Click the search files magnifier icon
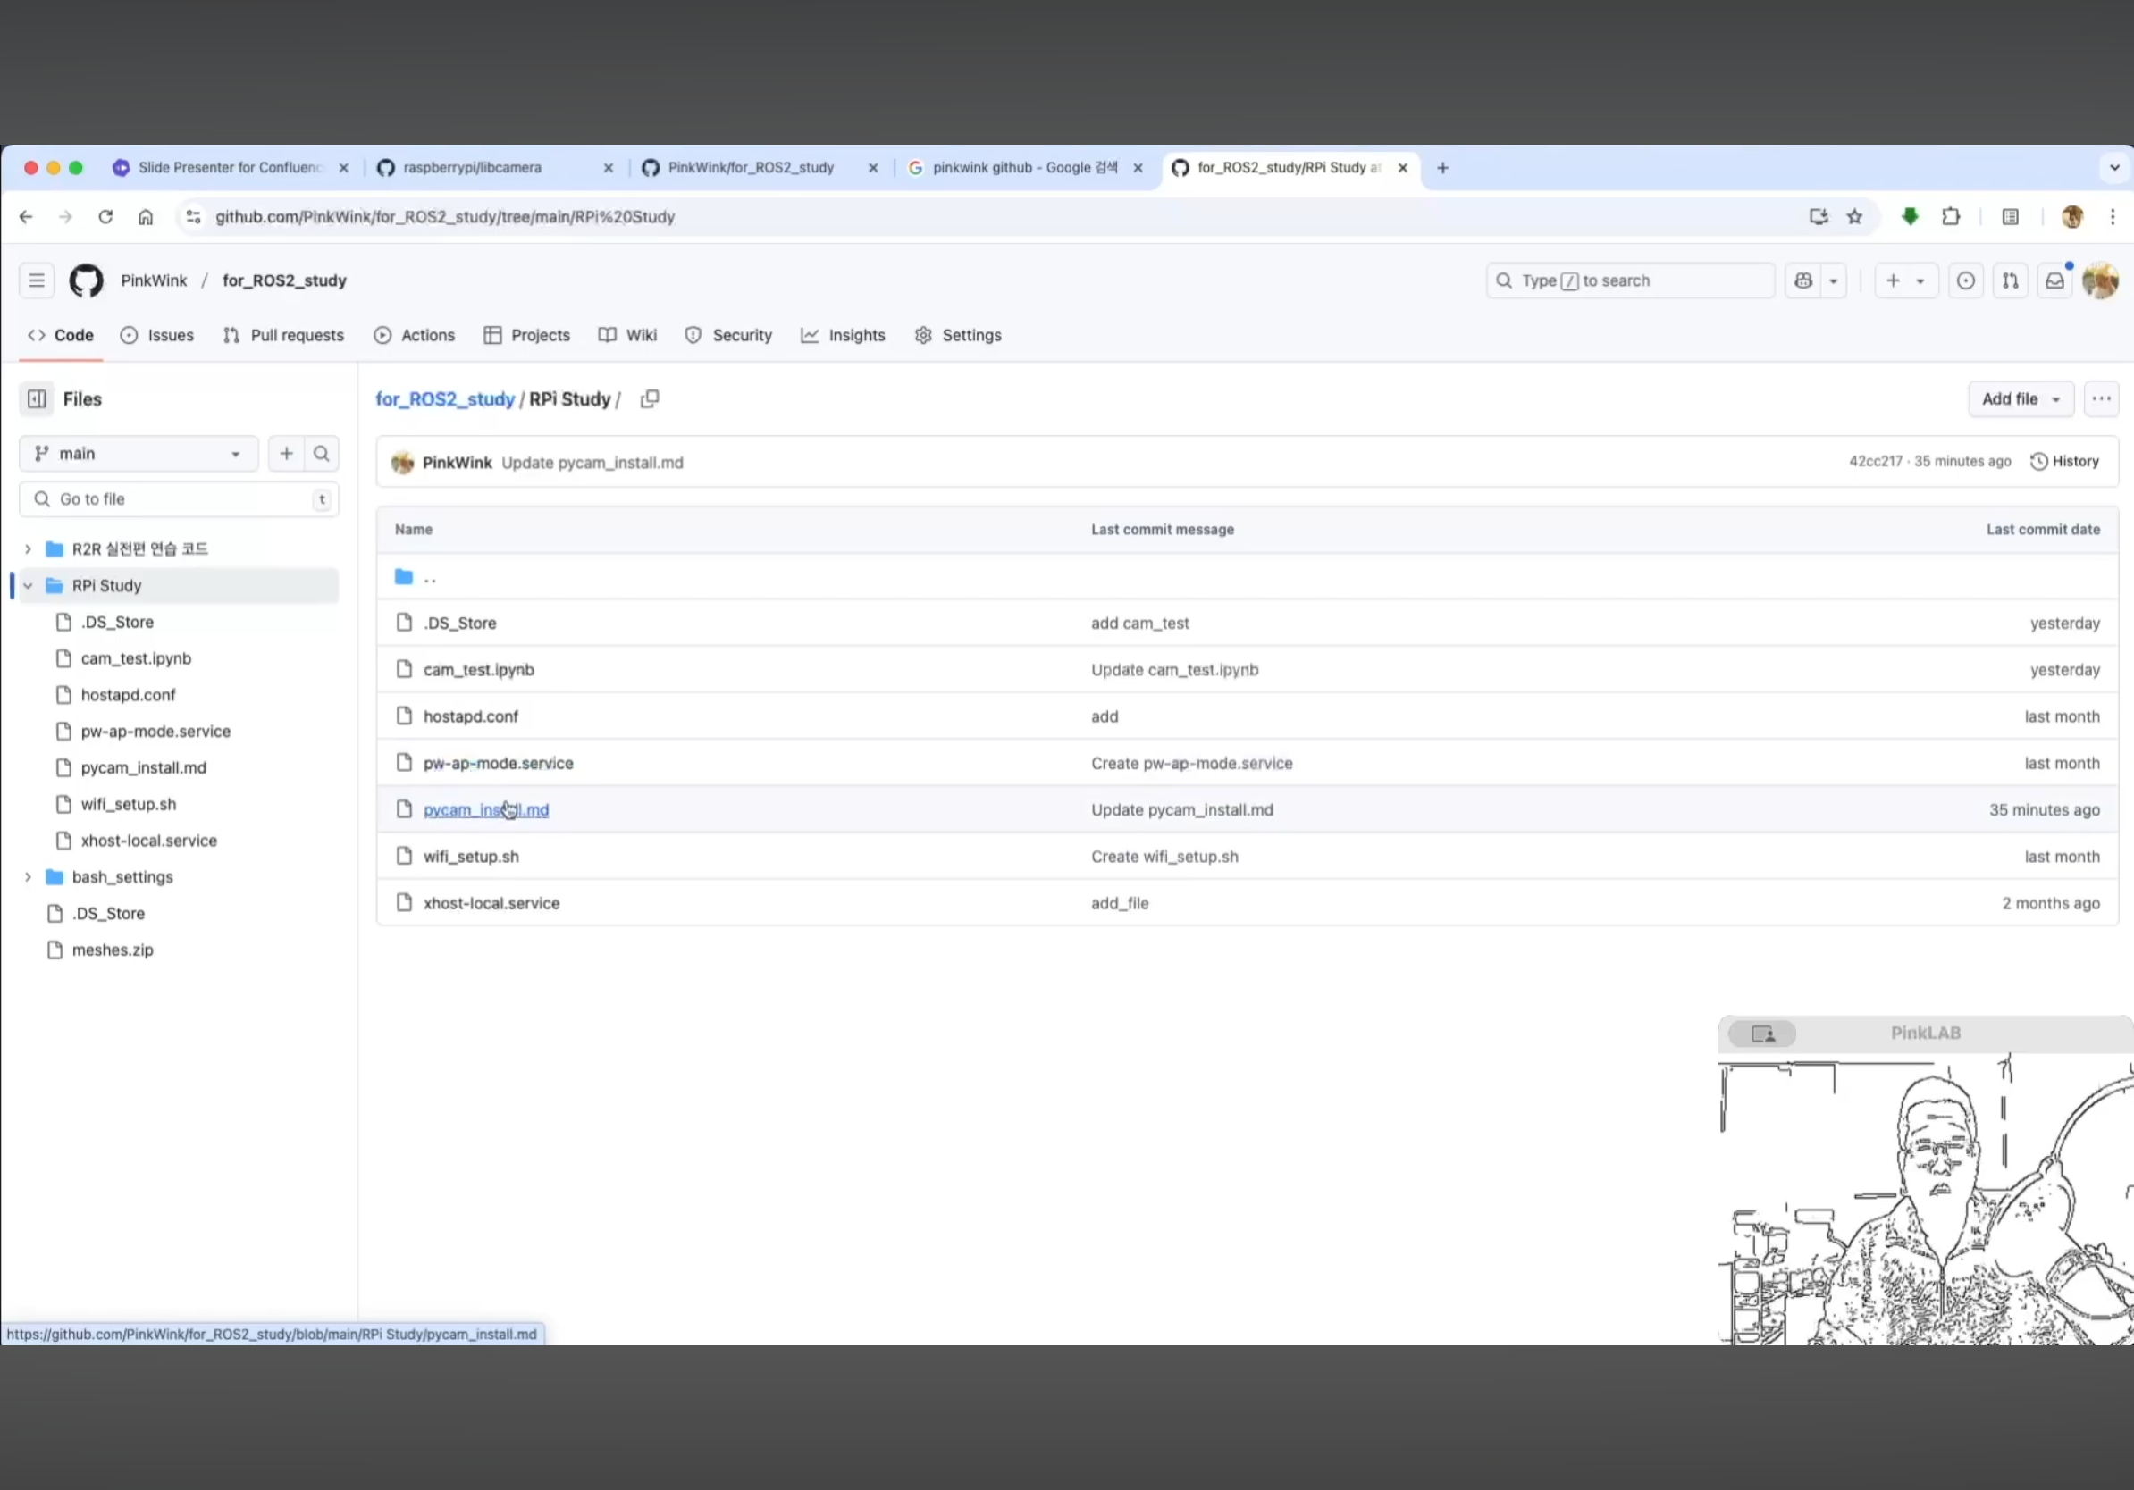The image size is (2134, 1490). [x=322, y=453]
